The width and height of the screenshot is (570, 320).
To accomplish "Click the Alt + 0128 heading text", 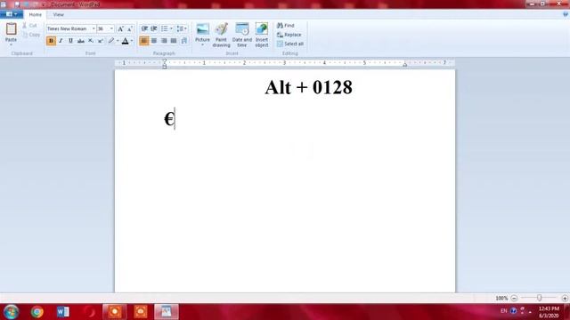I will pyautogui.click(x=308, y=87).
